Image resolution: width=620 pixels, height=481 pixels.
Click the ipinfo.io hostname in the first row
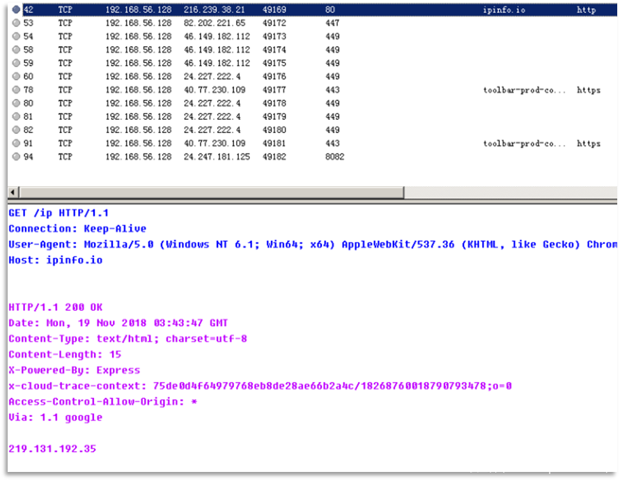504,10
